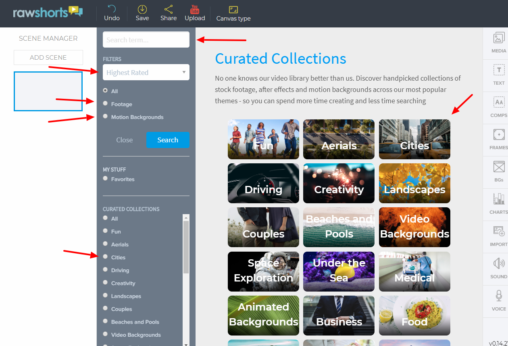Open the Aerials collection tile
This screenshot has width=508, height=346.
339,139
